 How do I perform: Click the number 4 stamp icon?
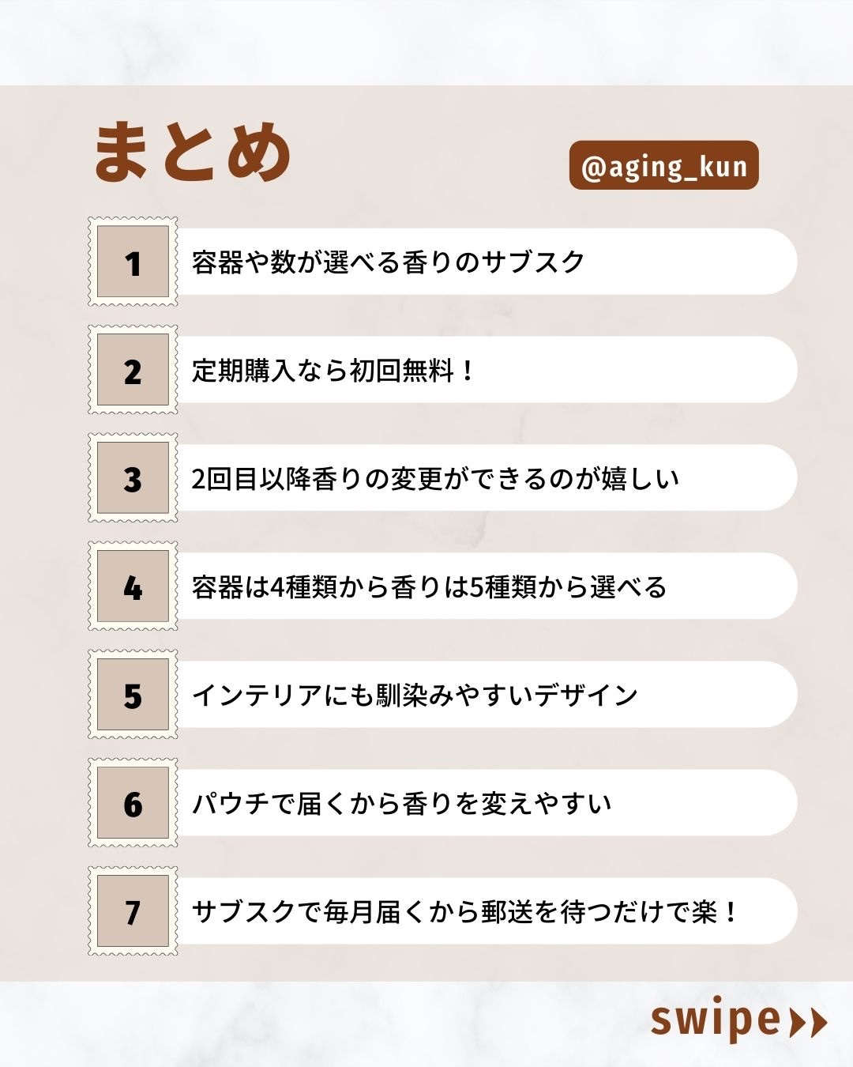[x=133, y=586]
